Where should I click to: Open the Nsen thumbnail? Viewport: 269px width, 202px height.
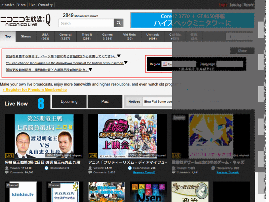tap(148, 192)
